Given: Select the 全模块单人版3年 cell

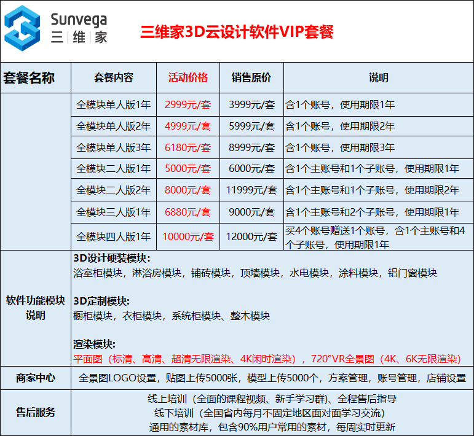Looking at the screenshot, I should [x=114, y=147].
